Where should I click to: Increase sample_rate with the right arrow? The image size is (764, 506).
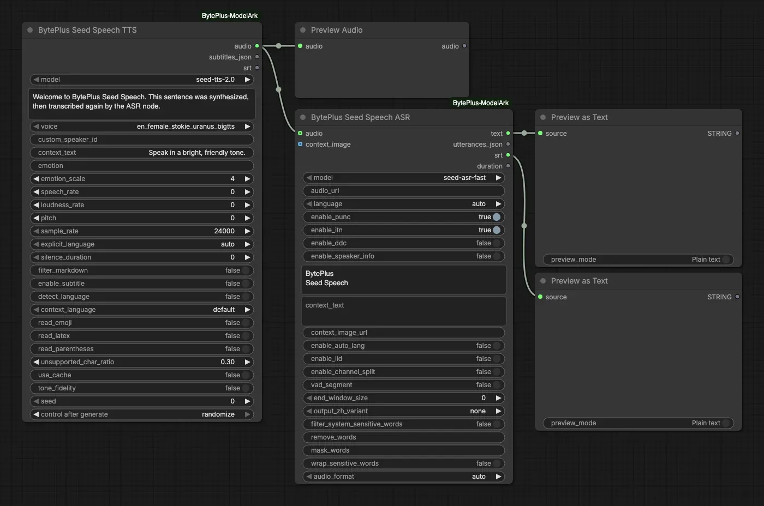[247, 231]
